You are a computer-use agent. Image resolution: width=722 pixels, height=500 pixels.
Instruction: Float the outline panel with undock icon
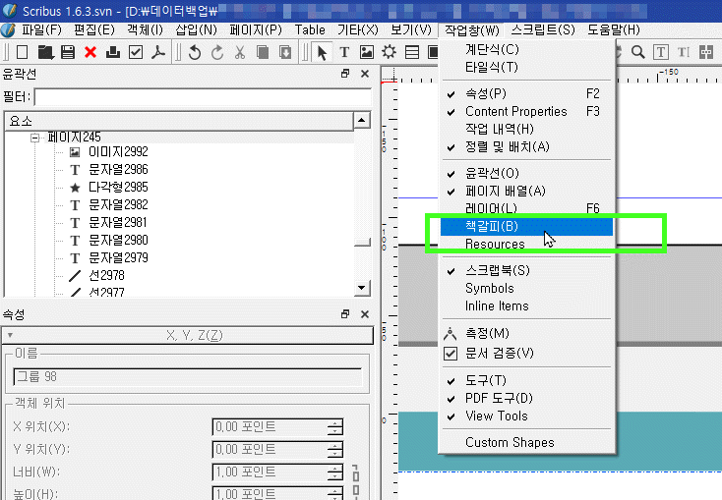[x=345, y=74]
